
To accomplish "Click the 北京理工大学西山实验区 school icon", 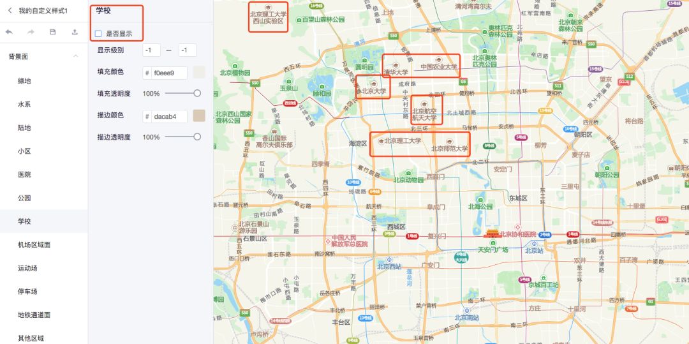I will click(269, 7).
